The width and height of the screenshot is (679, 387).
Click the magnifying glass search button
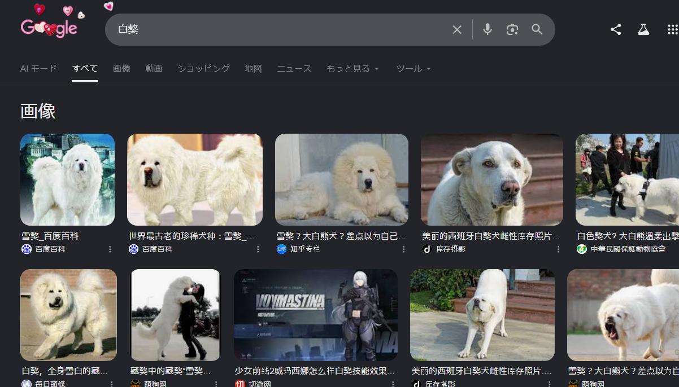(x=537, y=30)
